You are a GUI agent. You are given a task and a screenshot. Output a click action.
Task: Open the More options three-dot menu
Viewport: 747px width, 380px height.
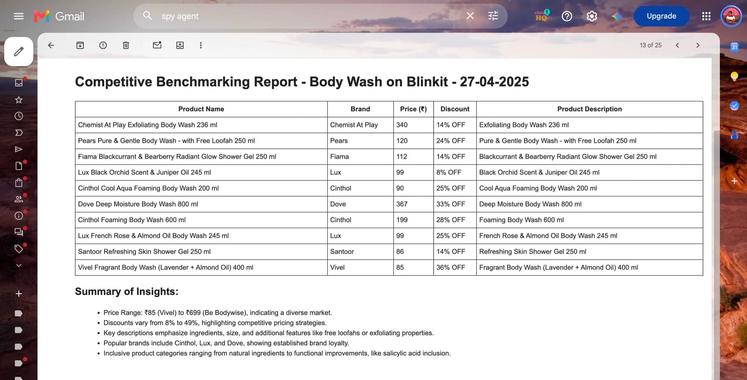click(201, 45)
